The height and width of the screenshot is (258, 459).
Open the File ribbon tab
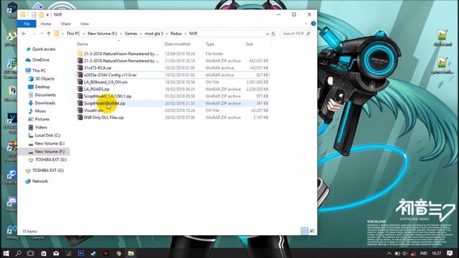pos(27,24)
